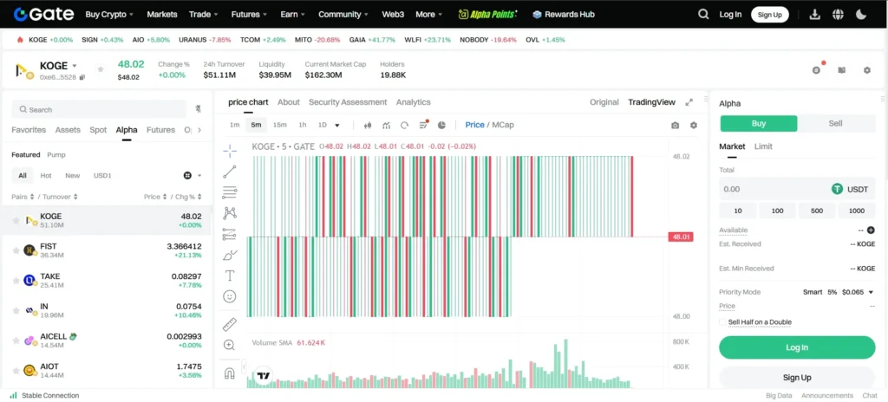The width and height of the screenshot is (888, 402).
Task: Open the guide book icon
Action: (x=842, y=70)
